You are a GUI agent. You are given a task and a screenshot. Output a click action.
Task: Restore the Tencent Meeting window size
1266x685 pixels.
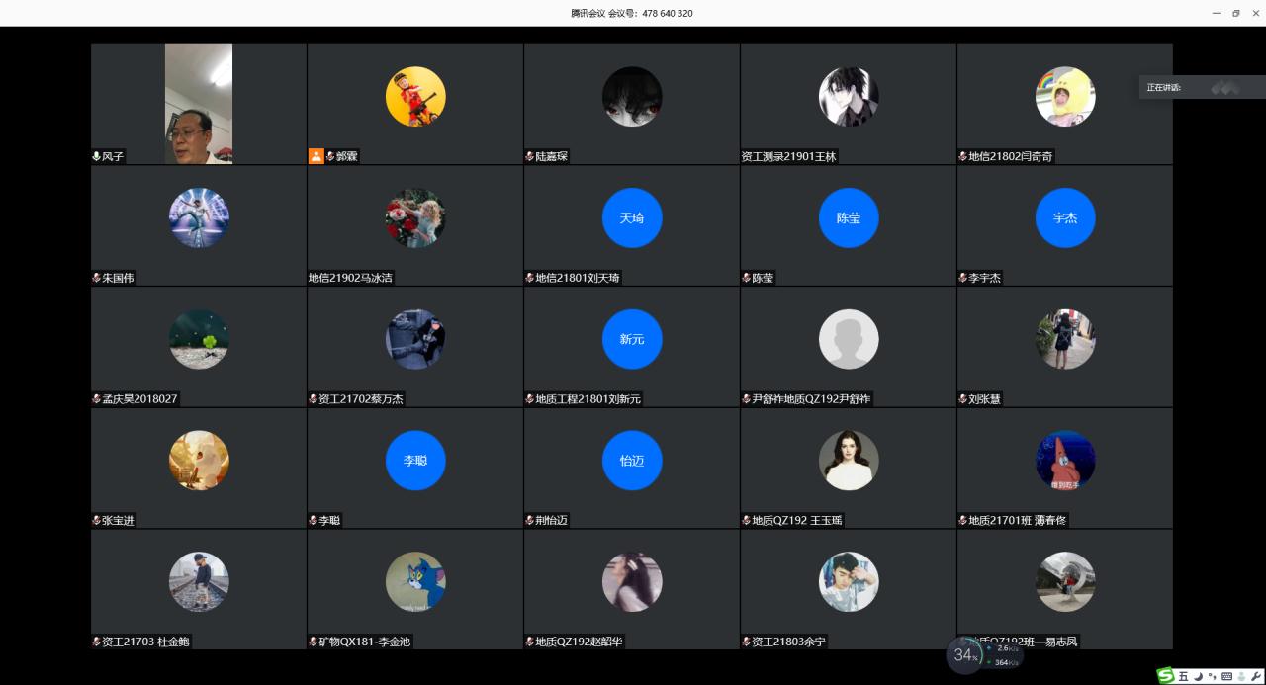point(1235,13)
